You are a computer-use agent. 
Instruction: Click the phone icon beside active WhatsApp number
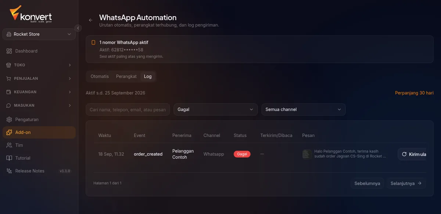pyautogui.click(x=93, y=43)
